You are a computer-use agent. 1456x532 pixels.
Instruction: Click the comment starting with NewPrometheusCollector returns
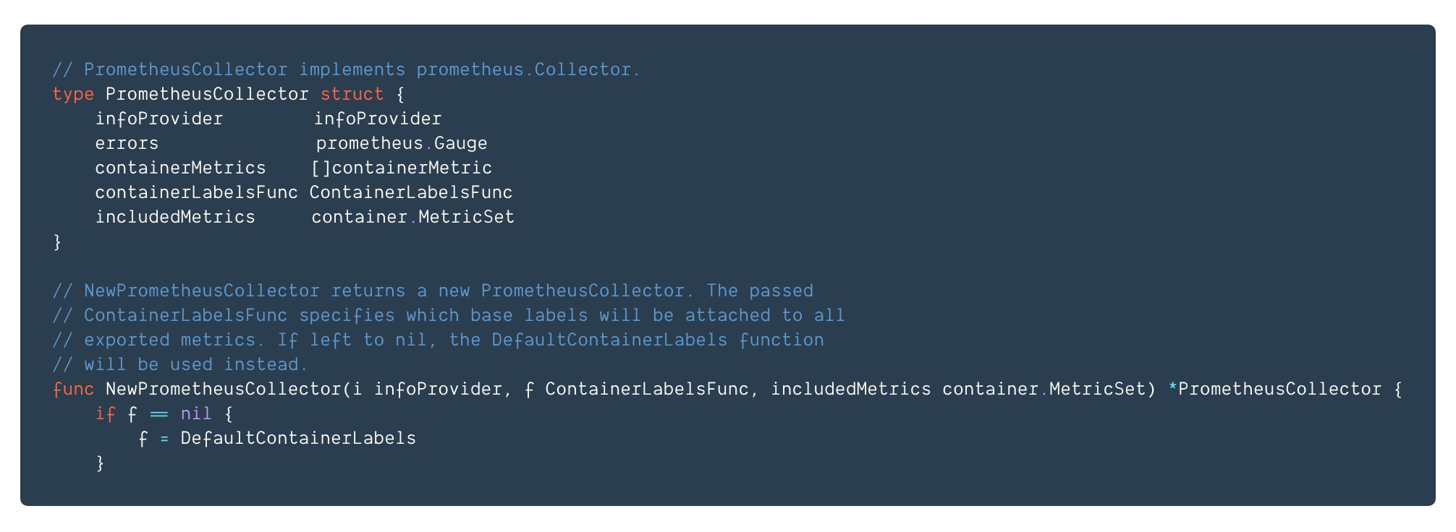433,291
